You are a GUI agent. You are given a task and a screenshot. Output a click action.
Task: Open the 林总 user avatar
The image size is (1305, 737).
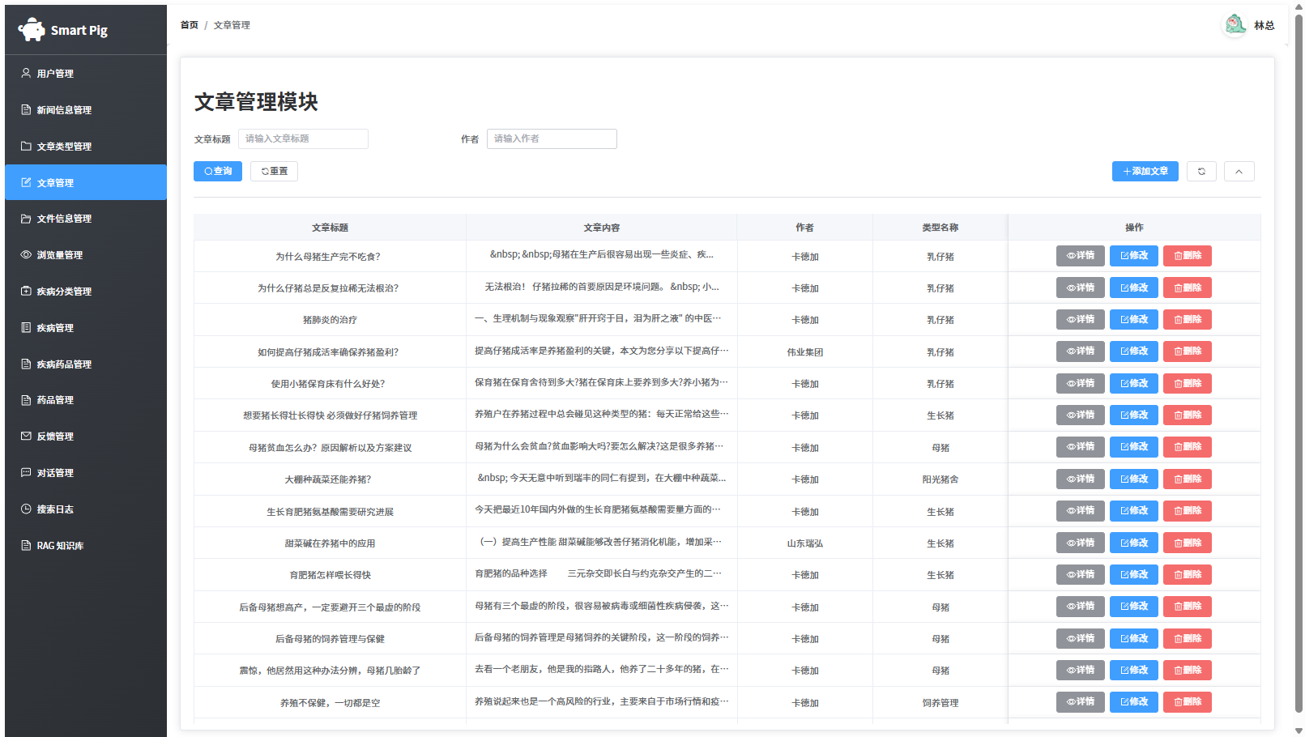[1235, 25]
